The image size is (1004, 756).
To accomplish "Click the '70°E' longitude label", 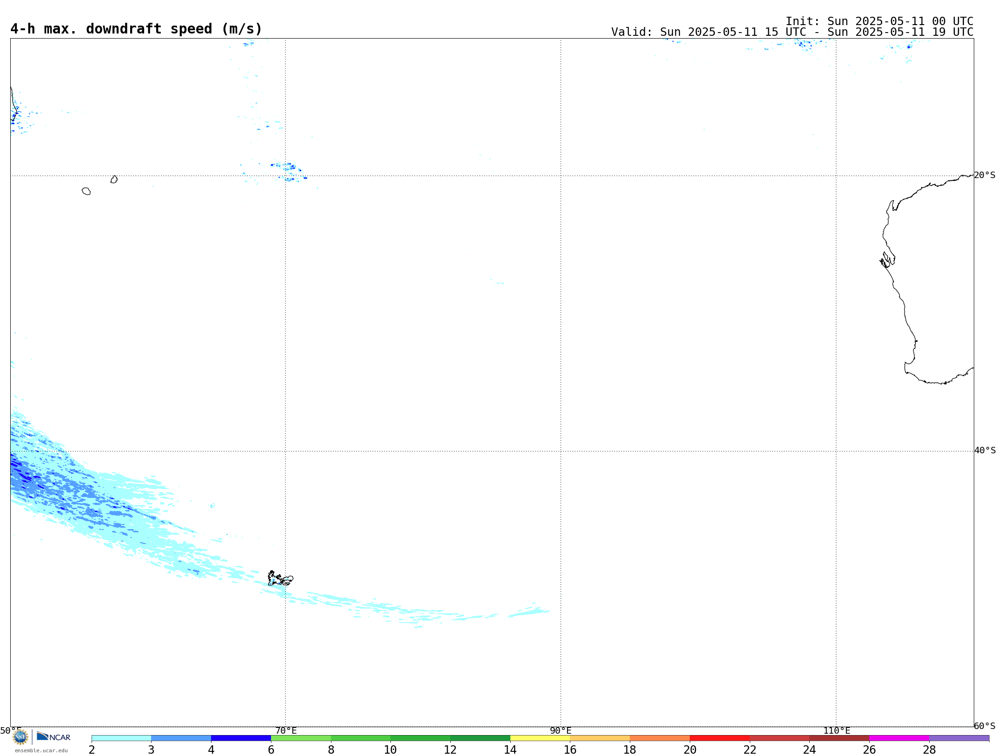I will 286,731.
